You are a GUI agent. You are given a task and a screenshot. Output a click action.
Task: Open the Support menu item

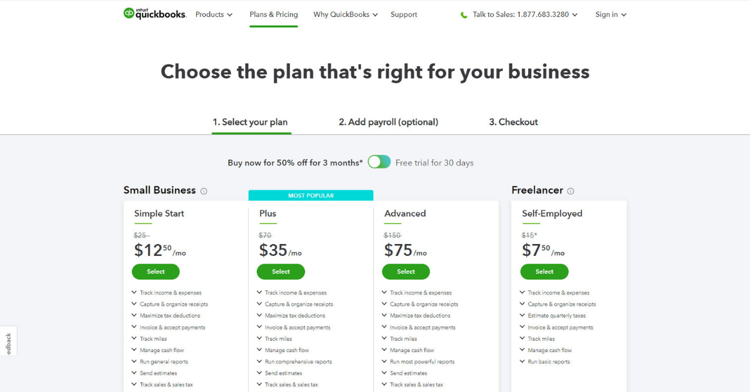[404, 14]
